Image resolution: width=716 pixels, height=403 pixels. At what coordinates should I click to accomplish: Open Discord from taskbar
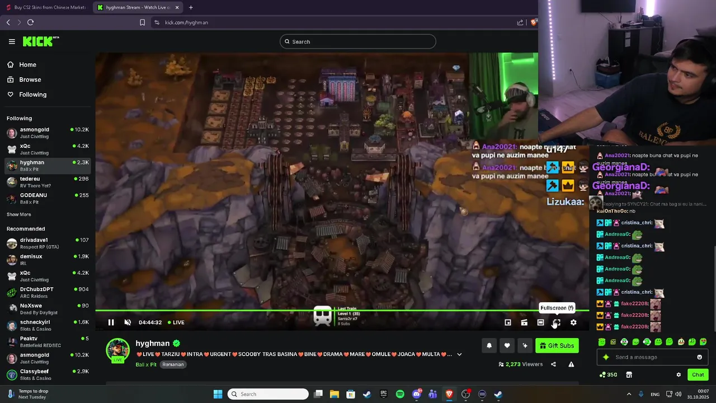416,394
